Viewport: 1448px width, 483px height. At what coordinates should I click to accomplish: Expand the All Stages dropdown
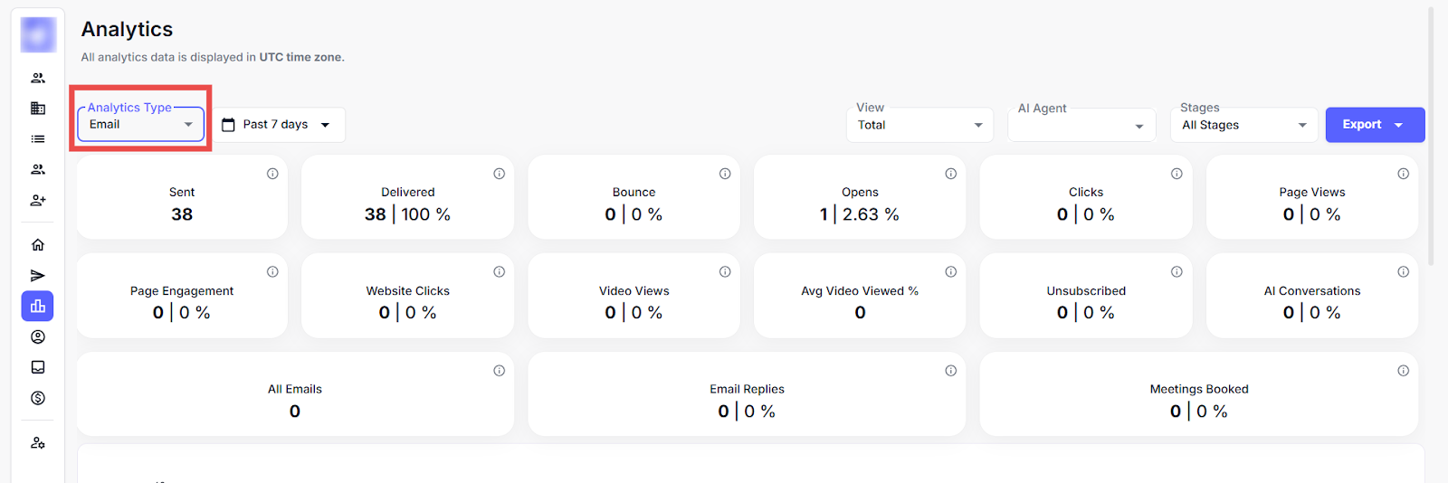point(1244,125)
